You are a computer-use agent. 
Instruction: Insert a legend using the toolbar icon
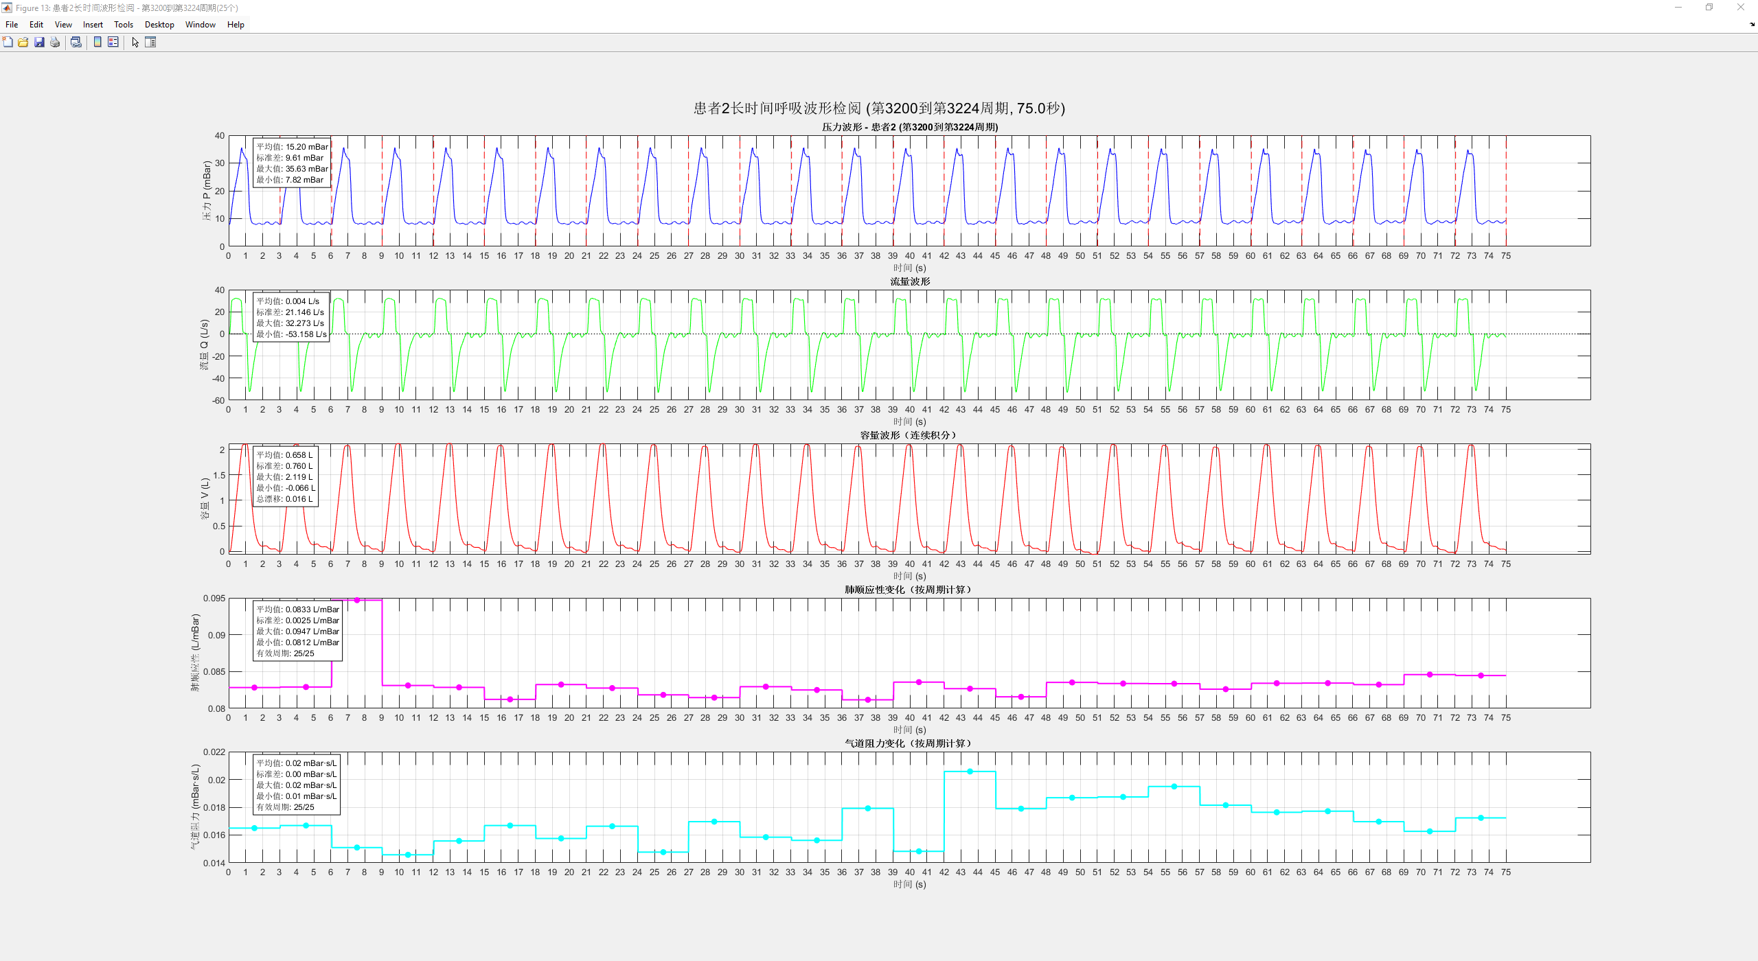pyautogui.click(x=113, y=43)
